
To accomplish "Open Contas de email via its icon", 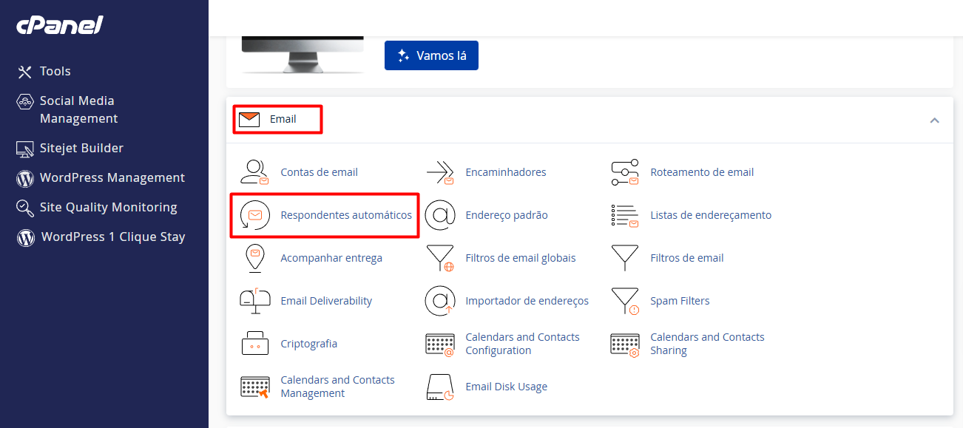I will point(254,171).
